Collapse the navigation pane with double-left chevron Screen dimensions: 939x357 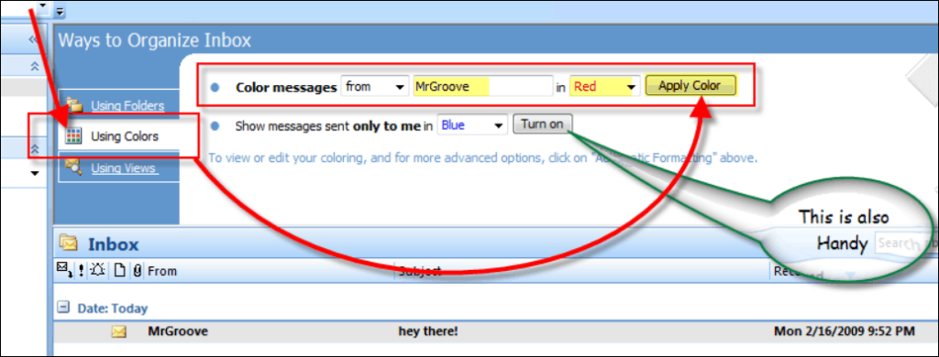click(34, 39)
